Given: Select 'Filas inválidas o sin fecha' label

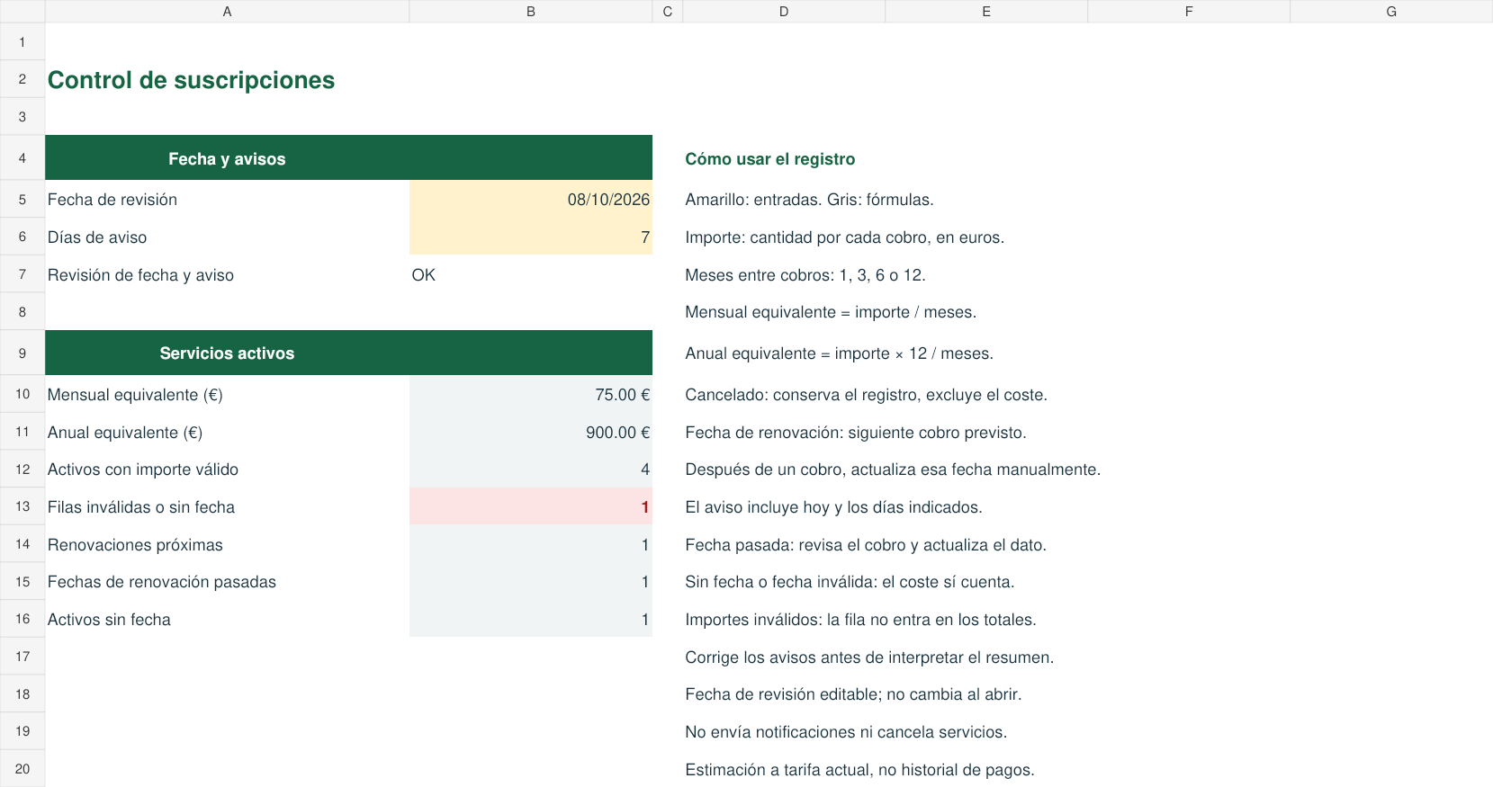Looking at the screenshot, I should coord(141,507).
